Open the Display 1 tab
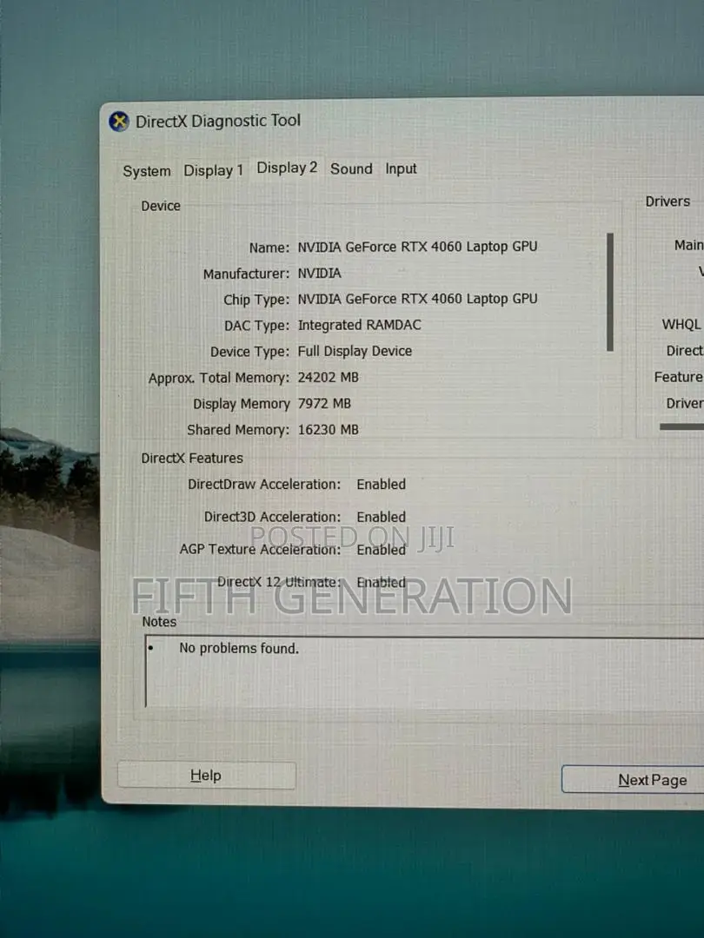 click(213, 170)
